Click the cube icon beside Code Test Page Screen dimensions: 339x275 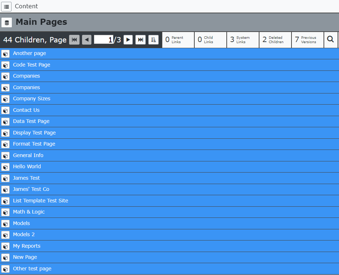pyautogui.click(x=5, y=65)
